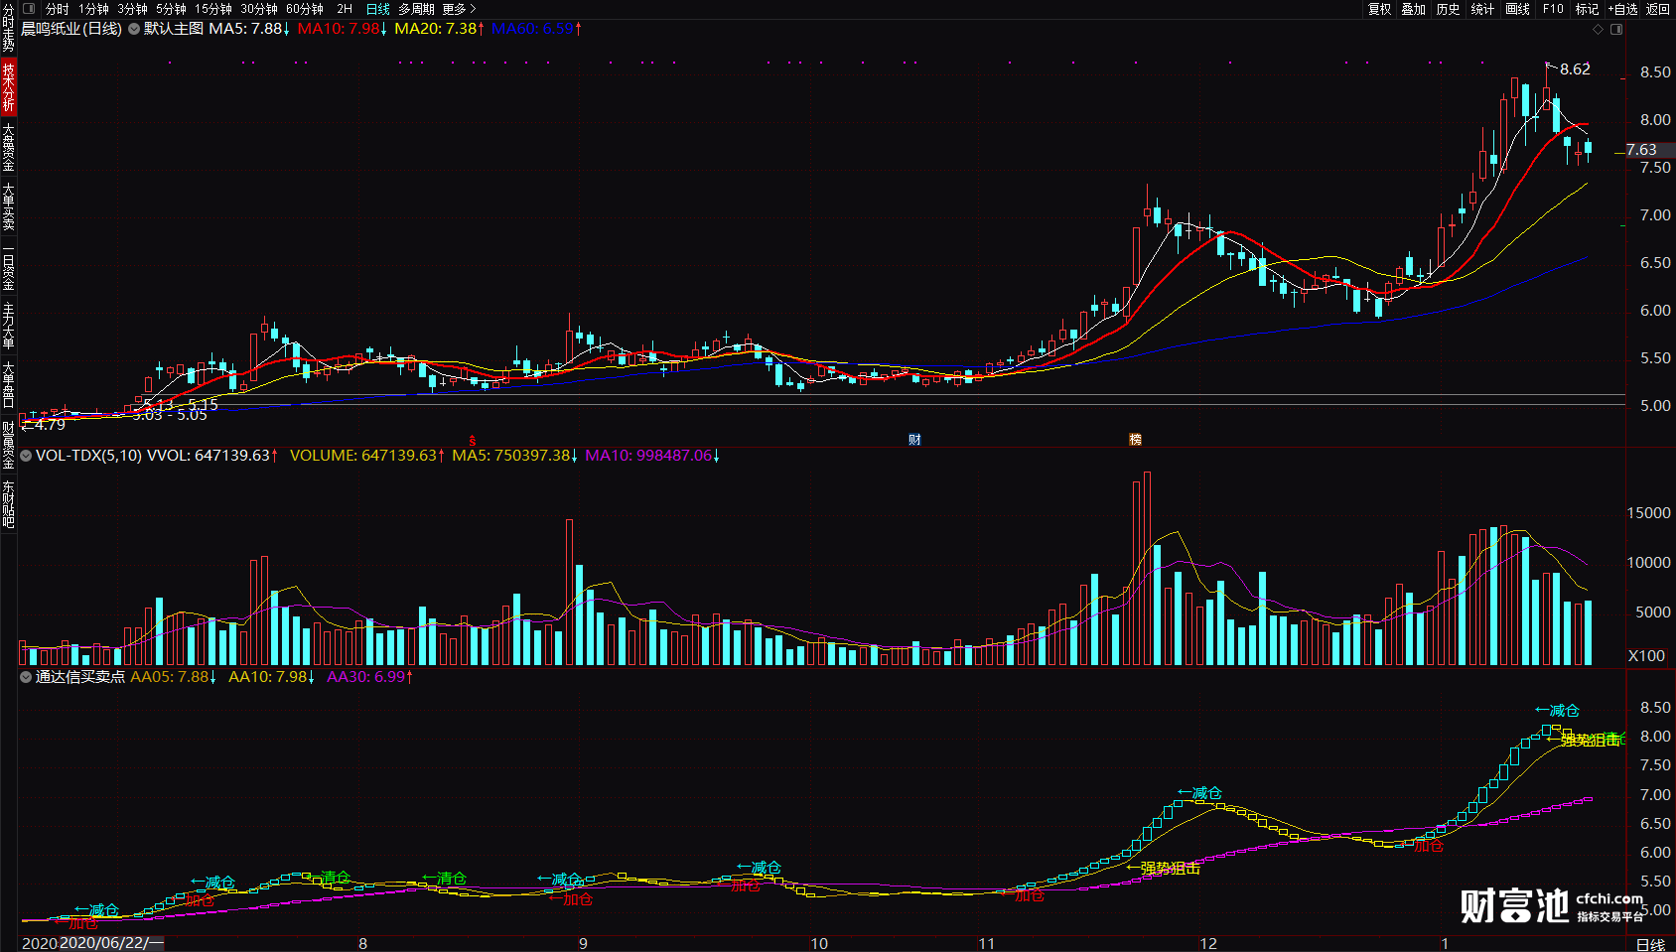Open 大单买卖 side tab
Screen dimensions: 1676x952
[8, 206]
